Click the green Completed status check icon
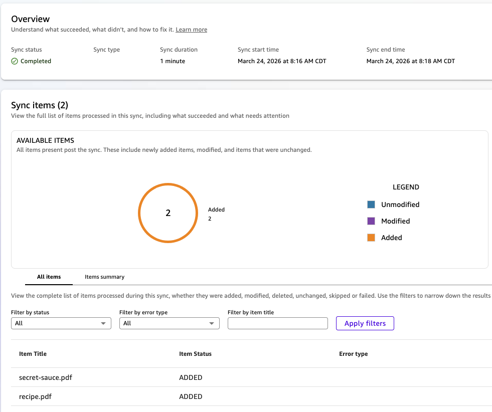The image size is (492, 412). coord(15,61)
